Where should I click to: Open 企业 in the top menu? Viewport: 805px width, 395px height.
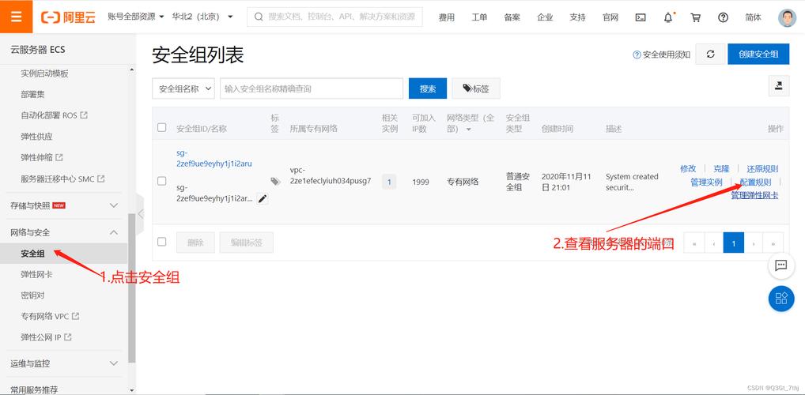coord(545,17)
